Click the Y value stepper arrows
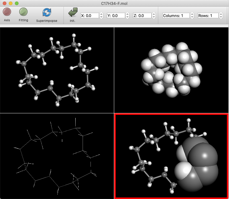Viewport: 229px width, 199px height. point(128,15)
